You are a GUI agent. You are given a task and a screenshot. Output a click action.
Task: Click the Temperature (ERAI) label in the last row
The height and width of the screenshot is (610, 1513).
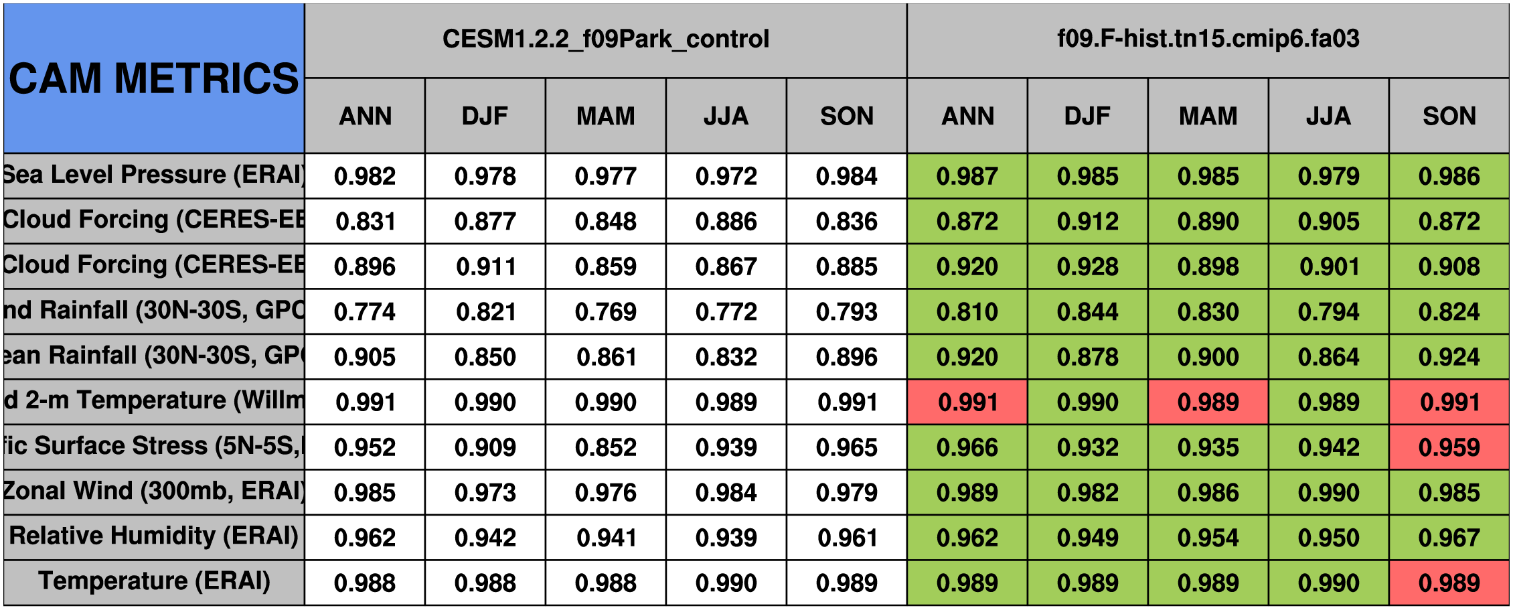(x=154, y=582)
